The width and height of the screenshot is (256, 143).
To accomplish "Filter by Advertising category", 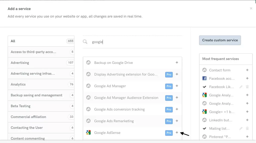I will (x=41, y=63).
